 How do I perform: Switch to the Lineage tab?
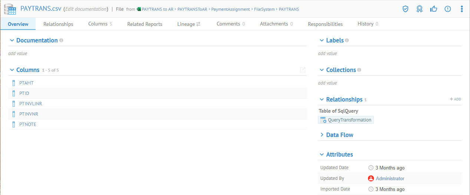click(x=188, y=24)
